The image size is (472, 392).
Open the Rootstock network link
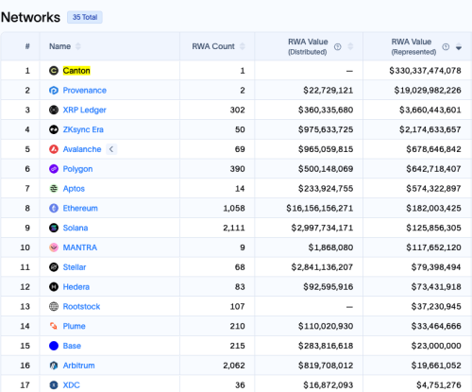pyautogui.click(x=81, y=306)
